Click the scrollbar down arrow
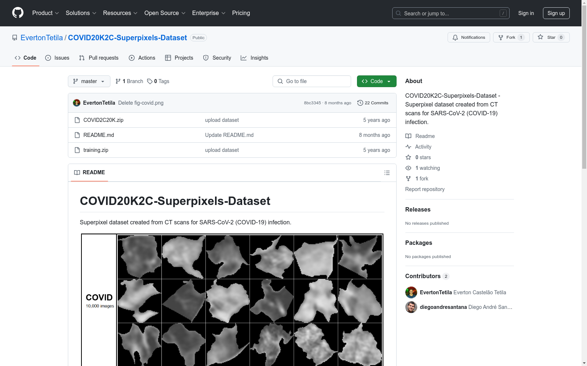This screenshot has height=366, width=587. pyautogui.click(x=584, y=363)
